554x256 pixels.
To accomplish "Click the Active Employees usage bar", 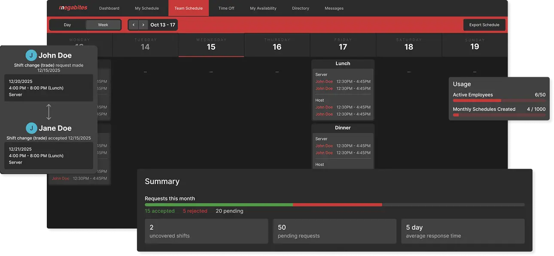I will [x=499, y=101].
